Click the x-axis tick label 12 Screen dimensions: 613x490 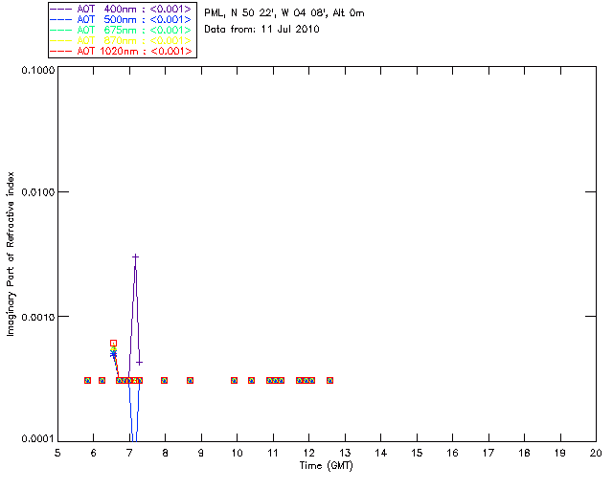click(x=308, y=453)
